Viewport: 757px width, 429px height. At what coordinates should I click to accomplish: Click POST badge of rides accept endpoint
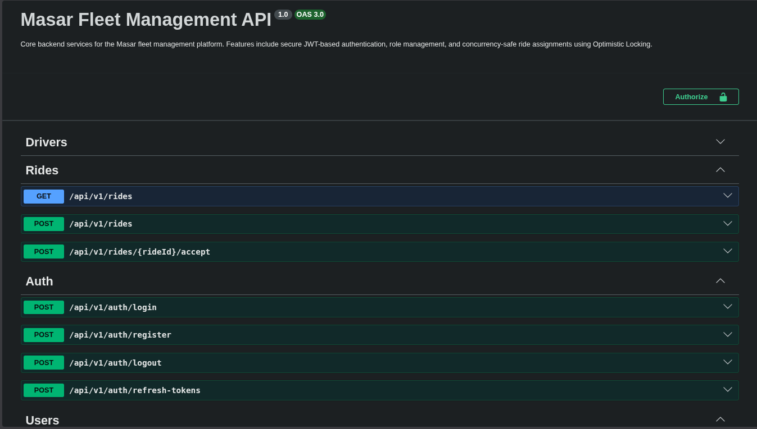tap(44, 252)
